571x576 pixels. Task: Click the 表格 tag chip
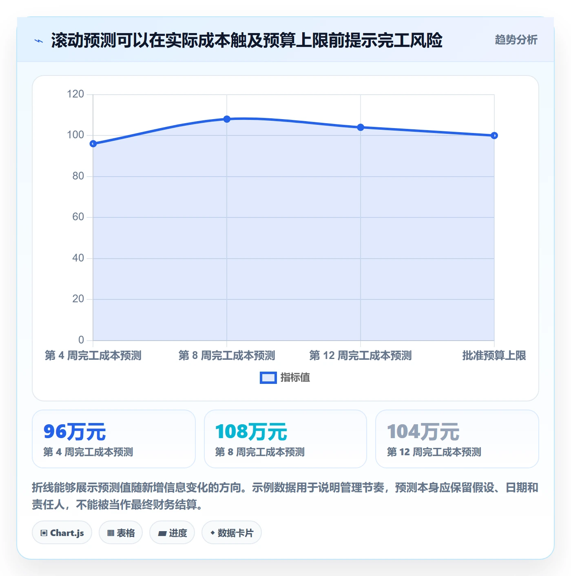tap(121, 532)
